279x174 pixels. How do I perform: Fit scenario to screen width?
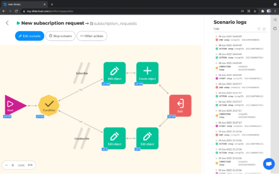30,165
